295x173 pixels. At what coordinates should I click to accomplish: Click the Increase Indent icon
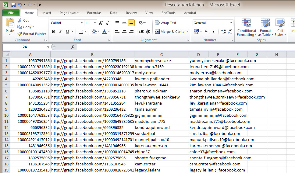148,32
